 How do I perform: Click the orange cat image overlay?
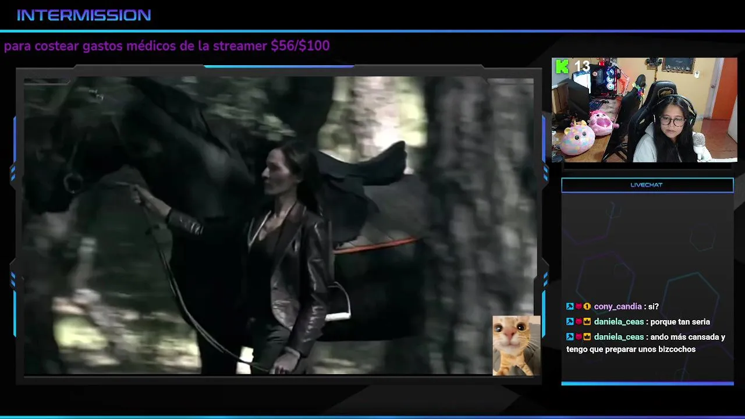(516, 346)
